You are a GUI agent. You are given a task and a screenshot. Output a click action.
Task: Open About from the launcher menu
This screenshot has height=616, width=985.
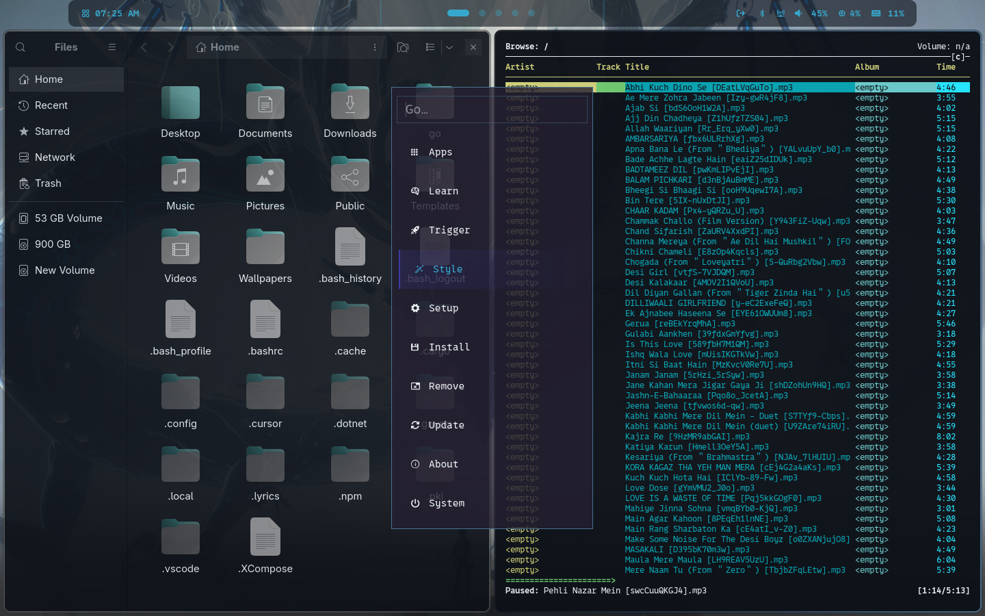pos(443,464)
